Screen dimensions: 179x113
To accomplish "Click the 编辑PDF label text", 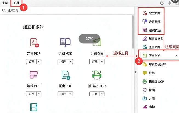I will click(34, 86).
